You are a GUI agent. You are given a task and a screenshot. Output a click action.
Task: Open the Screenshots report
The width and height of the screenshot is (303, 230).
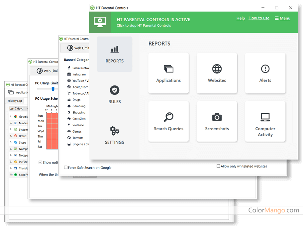217,121
